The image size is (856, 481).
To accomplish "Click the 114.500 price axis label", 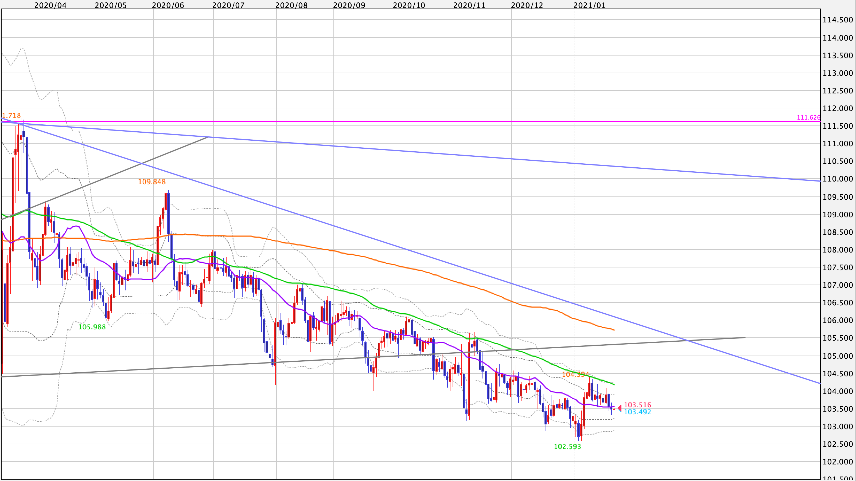I will (x=838, y=20).
